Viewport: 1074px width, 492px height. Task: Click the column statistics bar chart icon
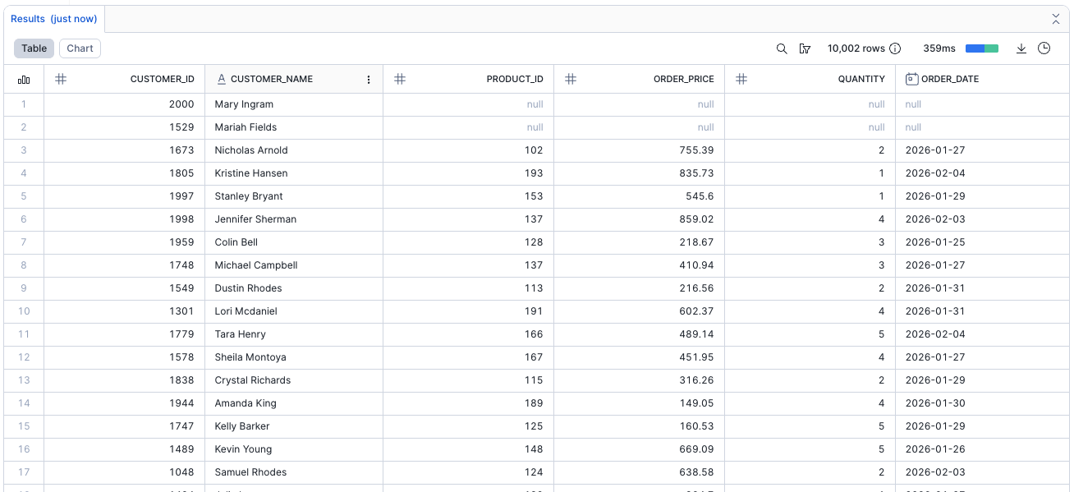24,80
